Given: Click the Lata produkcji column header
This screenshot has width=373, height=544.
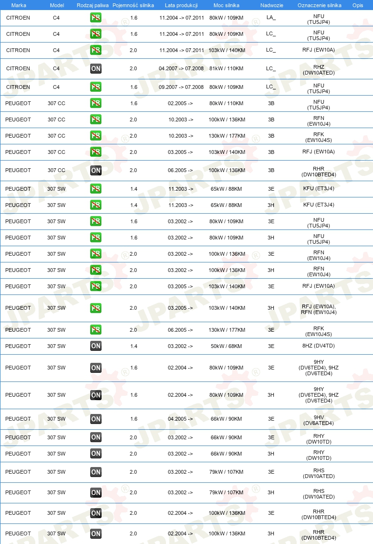Looking at the screenshot, I should tap(181, 5).
